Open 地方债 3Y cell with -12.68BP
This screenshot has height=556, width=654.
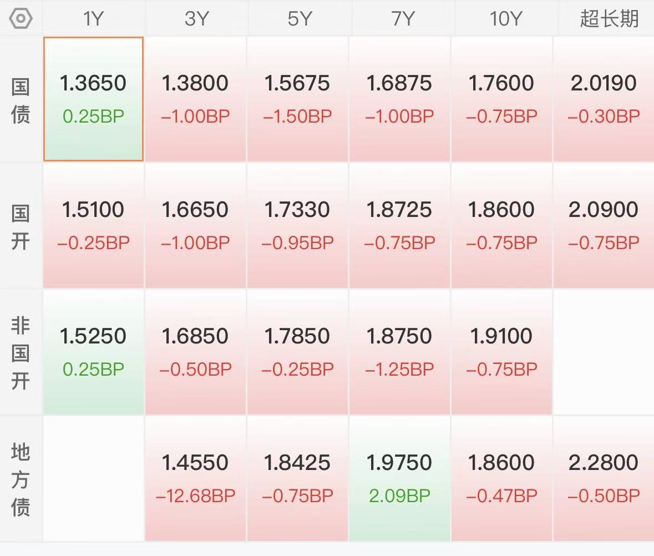195,478
